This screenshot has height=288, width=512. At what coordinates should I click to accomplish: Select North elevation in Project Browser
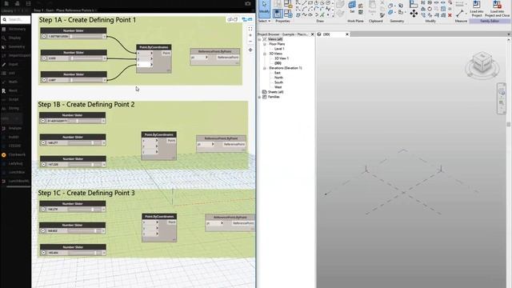click(278, 78)
